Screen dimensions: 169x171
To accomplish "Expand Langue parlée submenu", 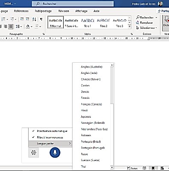I will [50, 144].
